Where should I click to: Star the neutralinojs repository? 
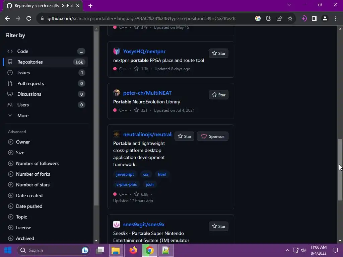(184, 137)
